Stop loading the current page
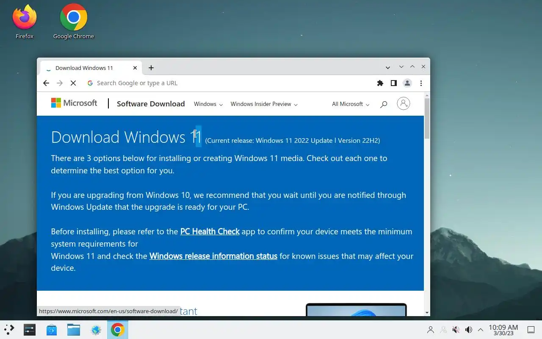Viewport: 542px width, 339px height. pyautogui.click(x=73, y=83)
